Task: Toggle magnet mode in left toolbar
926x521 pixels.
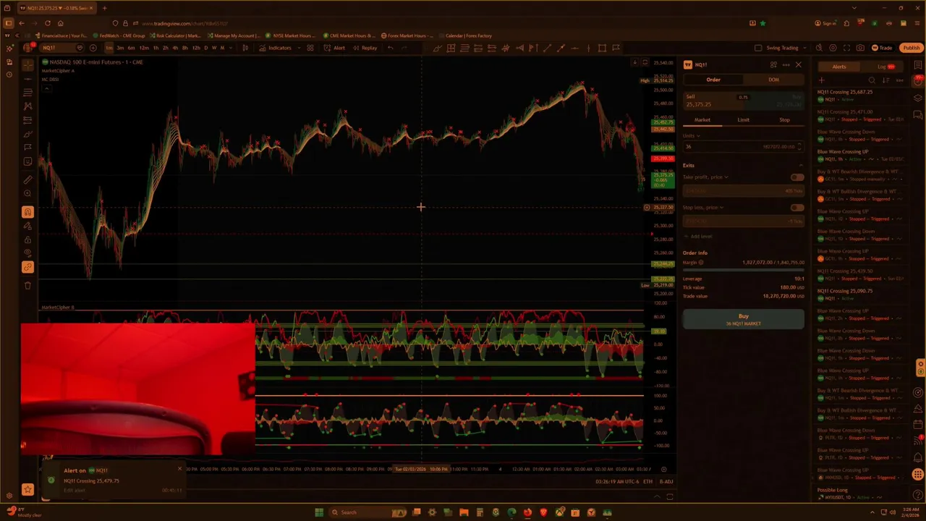Action: [27, 212]
